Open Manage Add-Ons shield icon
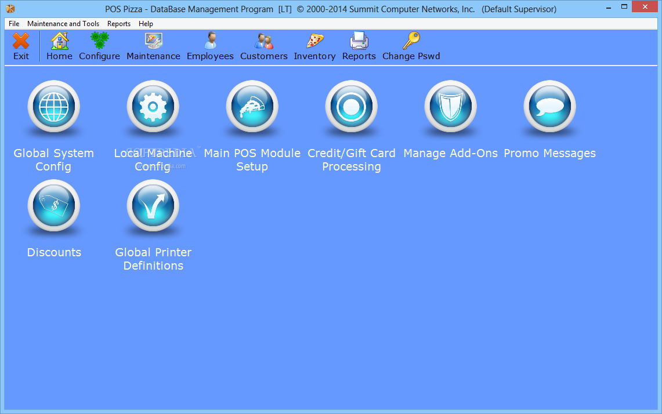This screenshot has width=662, height=414. click(x=450, y=106)
